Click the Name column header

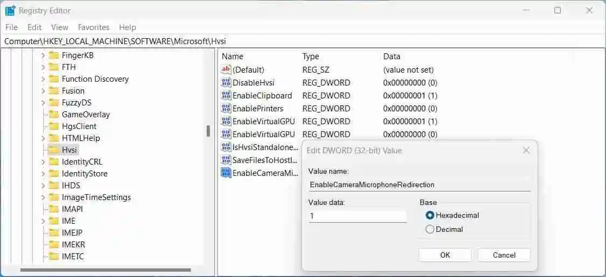point(232,56)
